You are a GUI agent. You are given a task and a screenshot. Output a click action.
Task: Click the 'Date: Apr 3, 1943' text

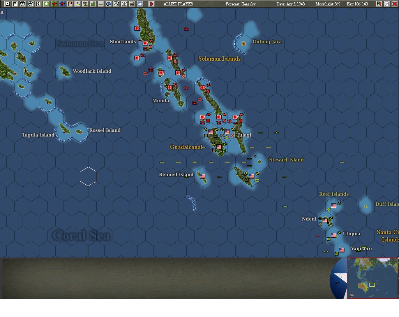291,4
